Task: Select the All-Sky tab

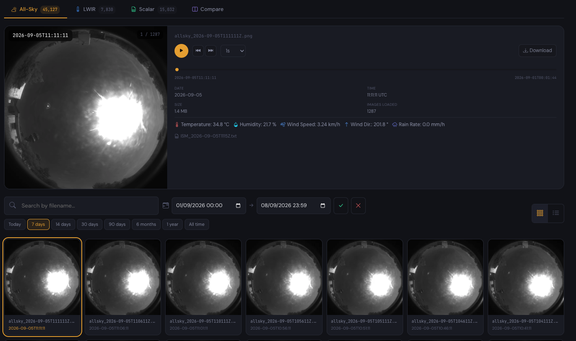Action: (x=35, y=9)
